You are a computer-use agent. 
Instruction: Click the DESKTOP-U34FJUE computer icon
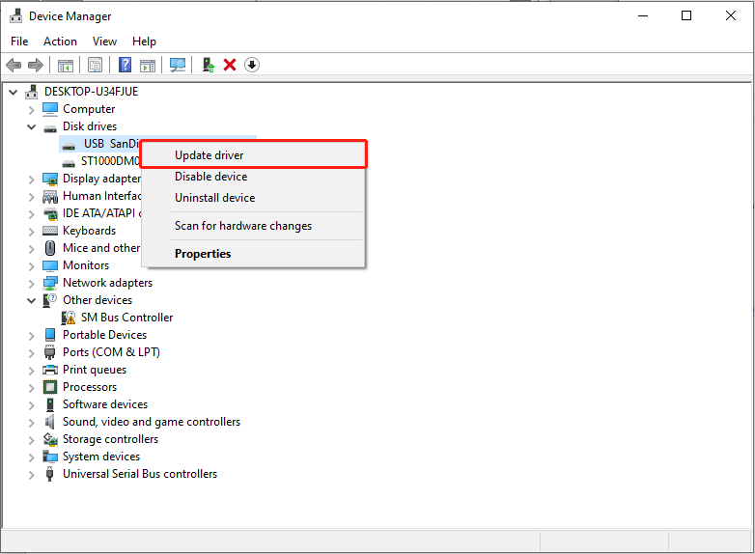pos(32,92)
